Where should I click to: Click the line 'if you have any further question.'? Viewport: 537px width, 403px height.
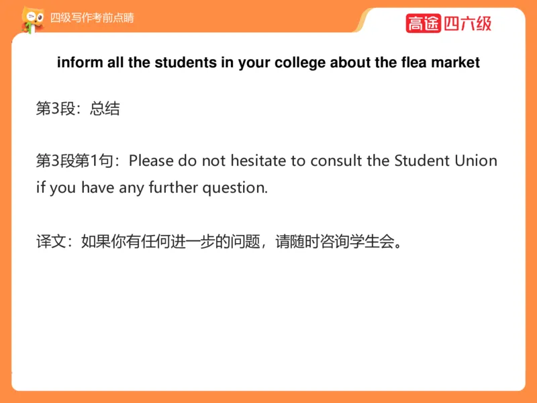pos(152,187)
